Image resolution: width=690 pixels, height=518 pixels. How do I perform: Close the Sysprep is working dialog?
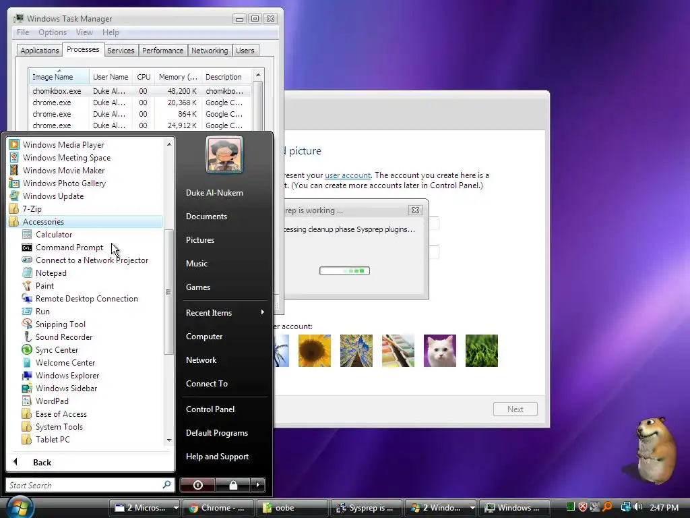(x=414, y=210)
